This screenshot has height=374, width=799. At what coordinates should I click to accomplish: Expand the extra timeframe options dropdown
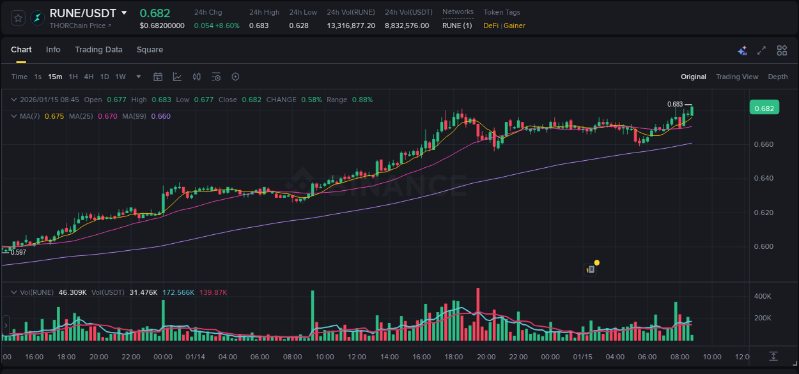pos(137,77)
